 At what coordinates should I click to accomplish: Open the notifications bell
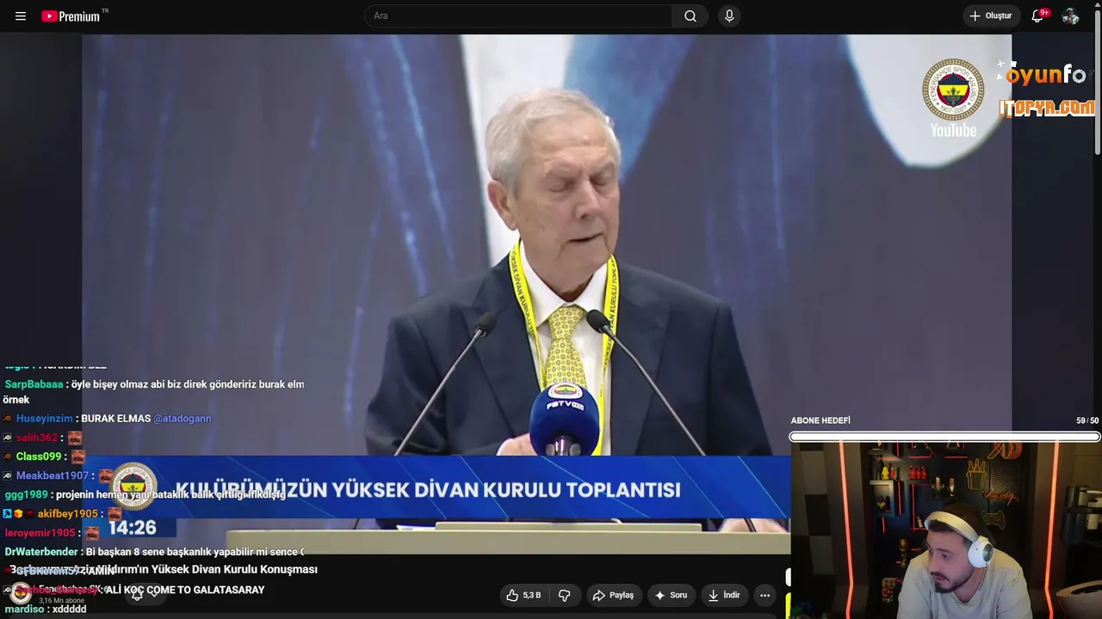1037,16
